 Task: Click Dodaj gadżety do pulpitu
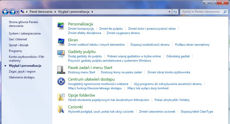tap(85, 56)
